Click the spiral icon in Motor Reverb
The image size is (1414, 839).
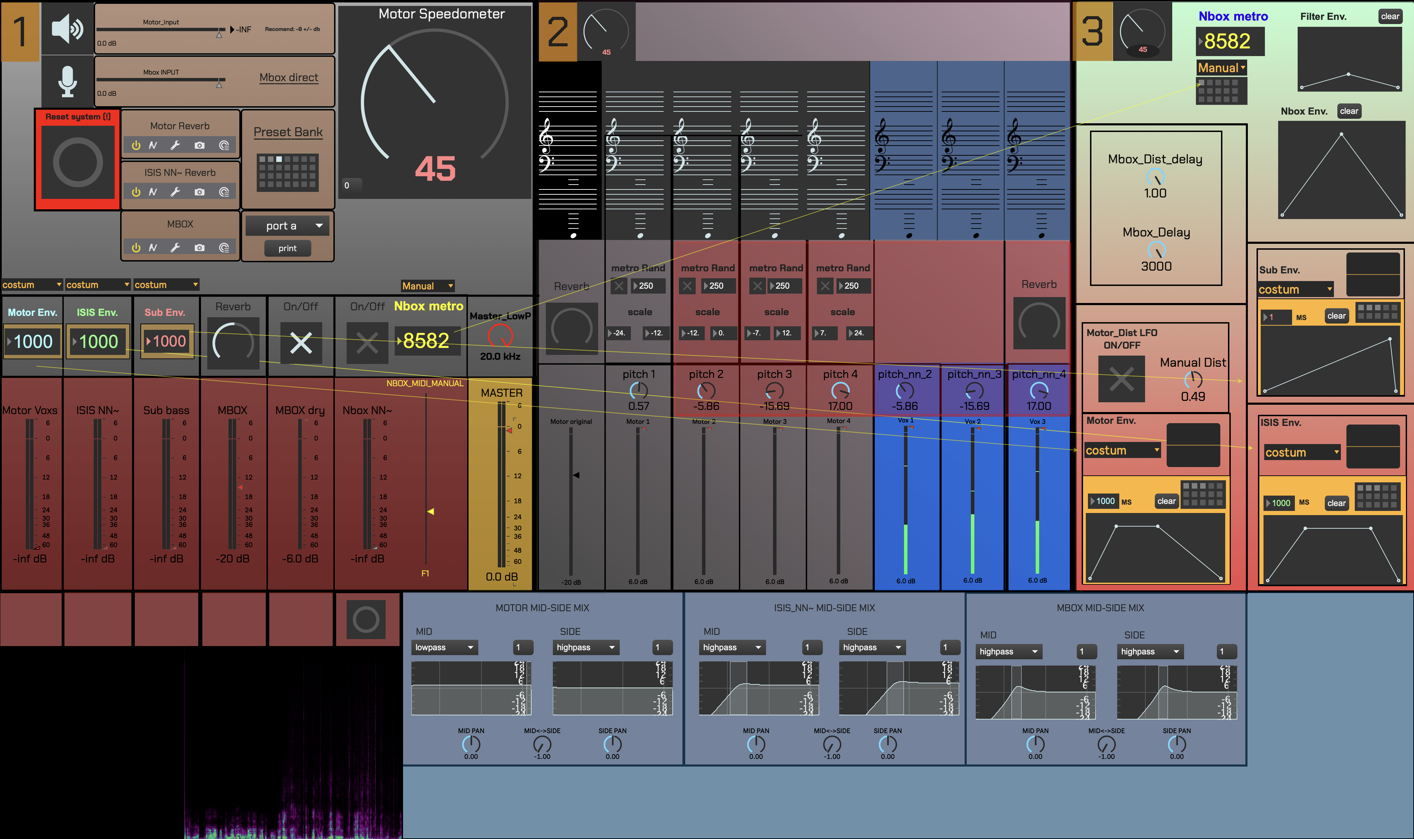point(224,145)
